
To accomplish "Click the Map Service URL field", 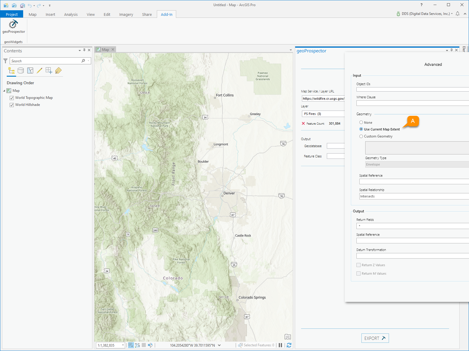I will 323,99.
